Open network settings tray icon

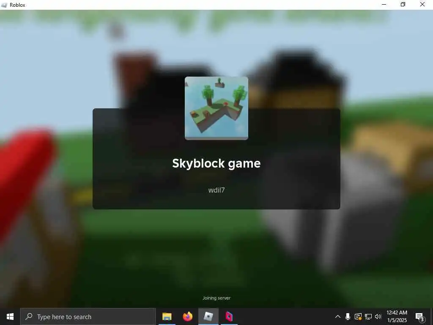368,317
